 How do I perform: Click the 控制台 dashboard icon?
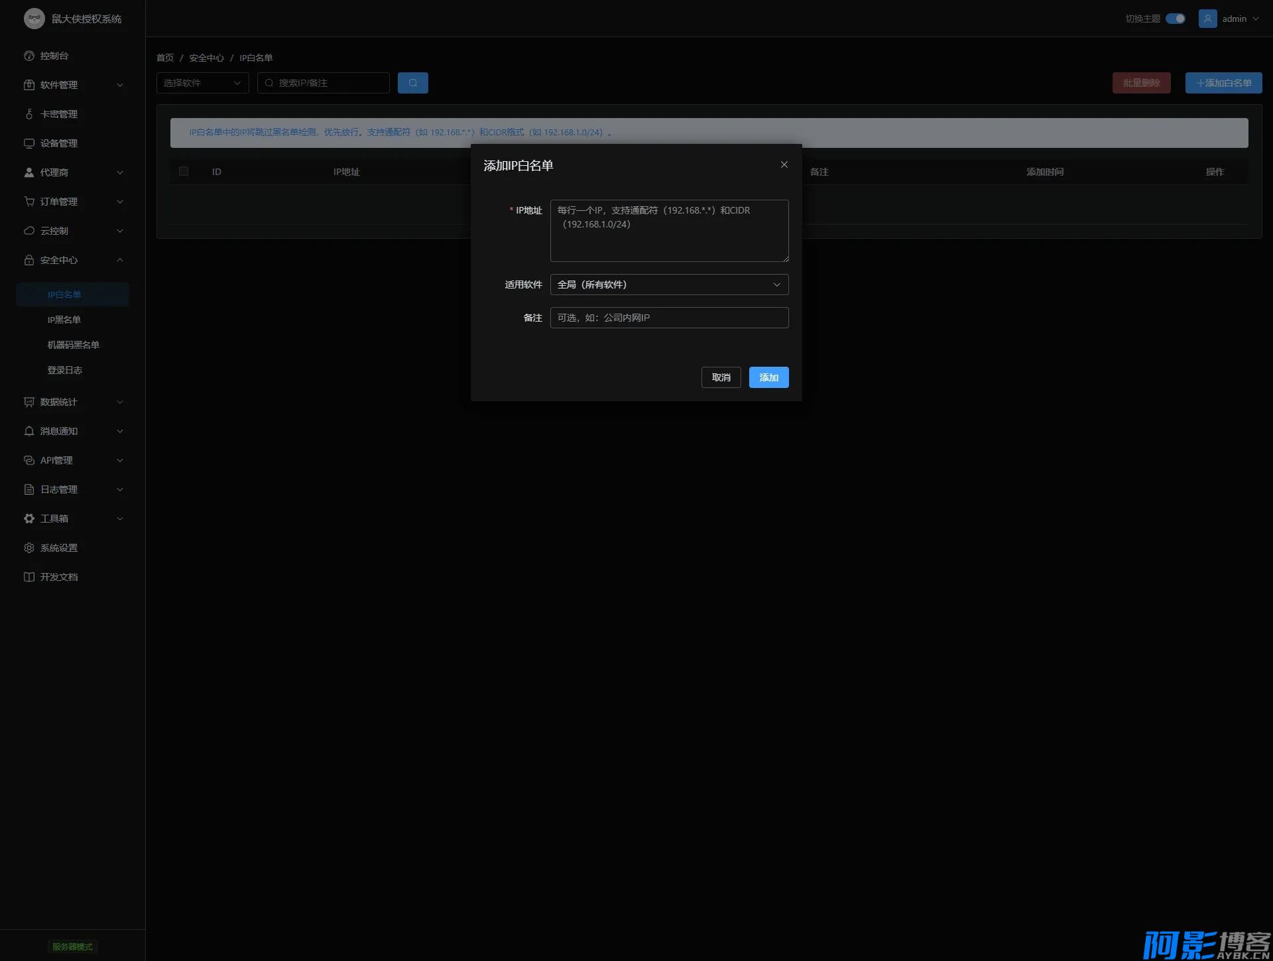pos(29,56)
